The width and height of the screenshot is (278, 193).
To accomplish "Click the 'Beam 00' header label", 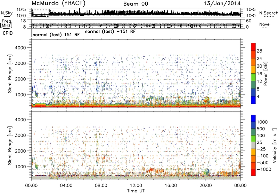I will pos(136,4).
